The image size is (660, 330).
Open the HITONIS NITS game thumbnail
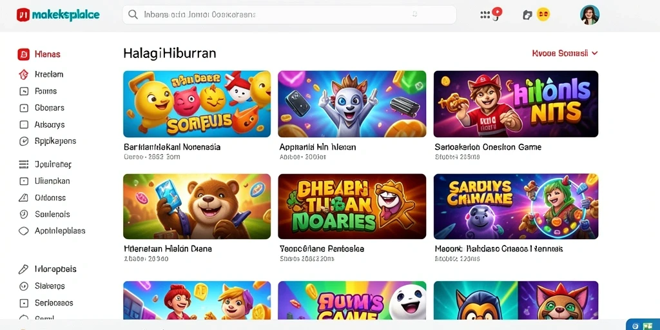coord(516,104)
